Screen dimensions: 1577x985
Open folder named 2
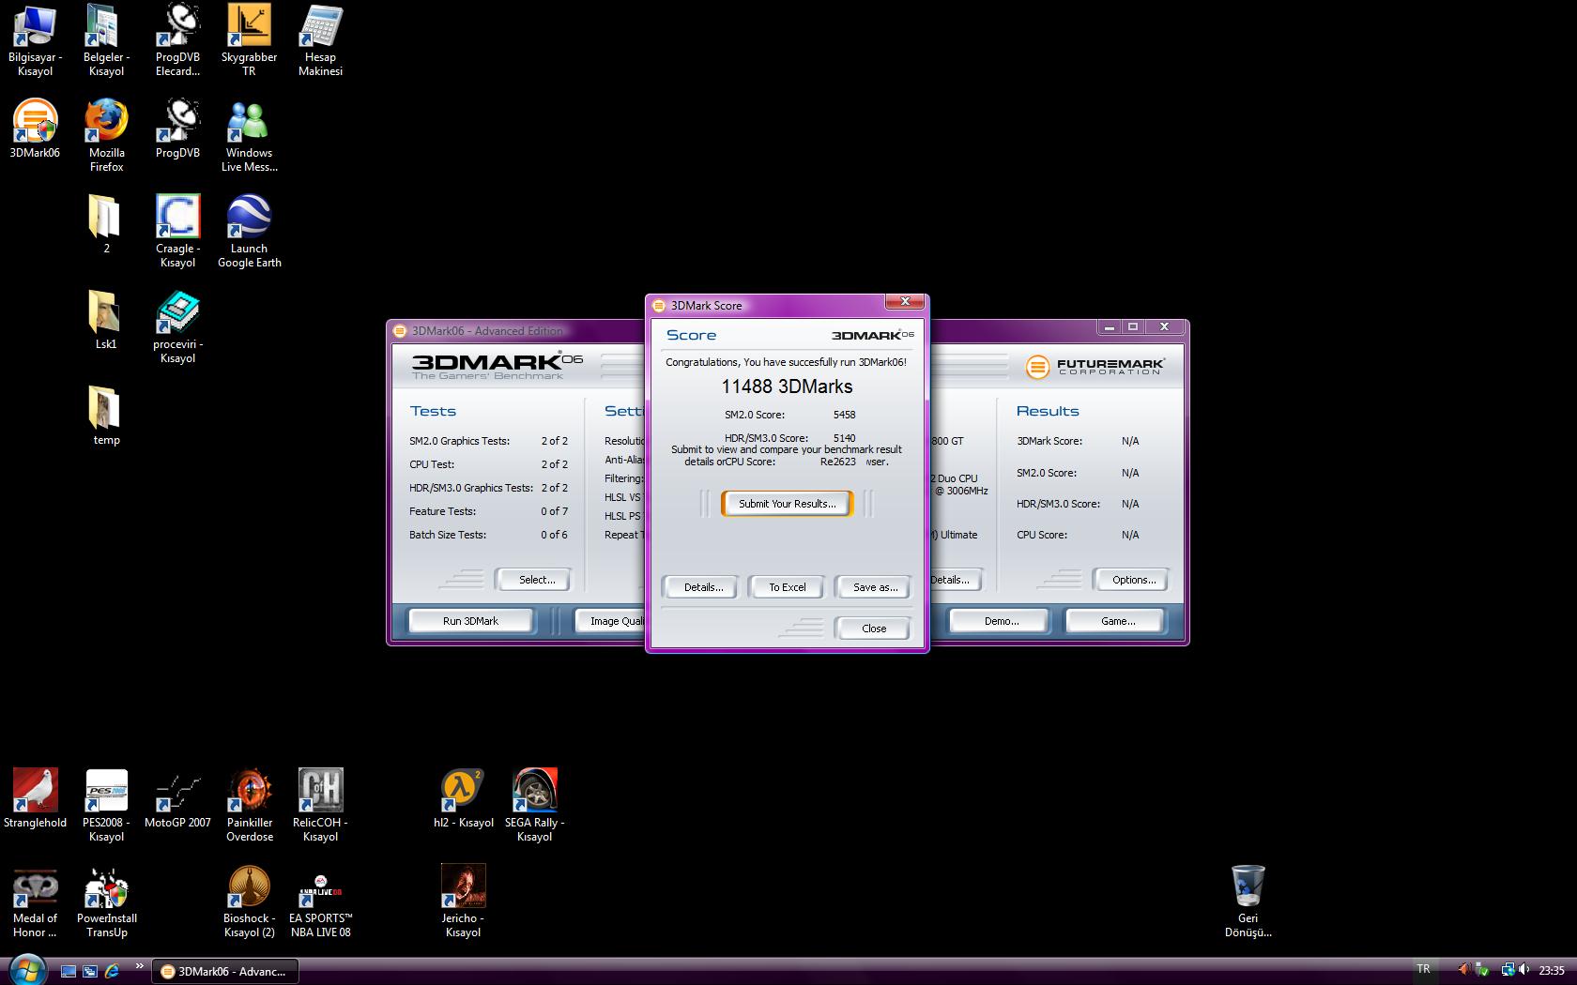click(x=104, y=223)
